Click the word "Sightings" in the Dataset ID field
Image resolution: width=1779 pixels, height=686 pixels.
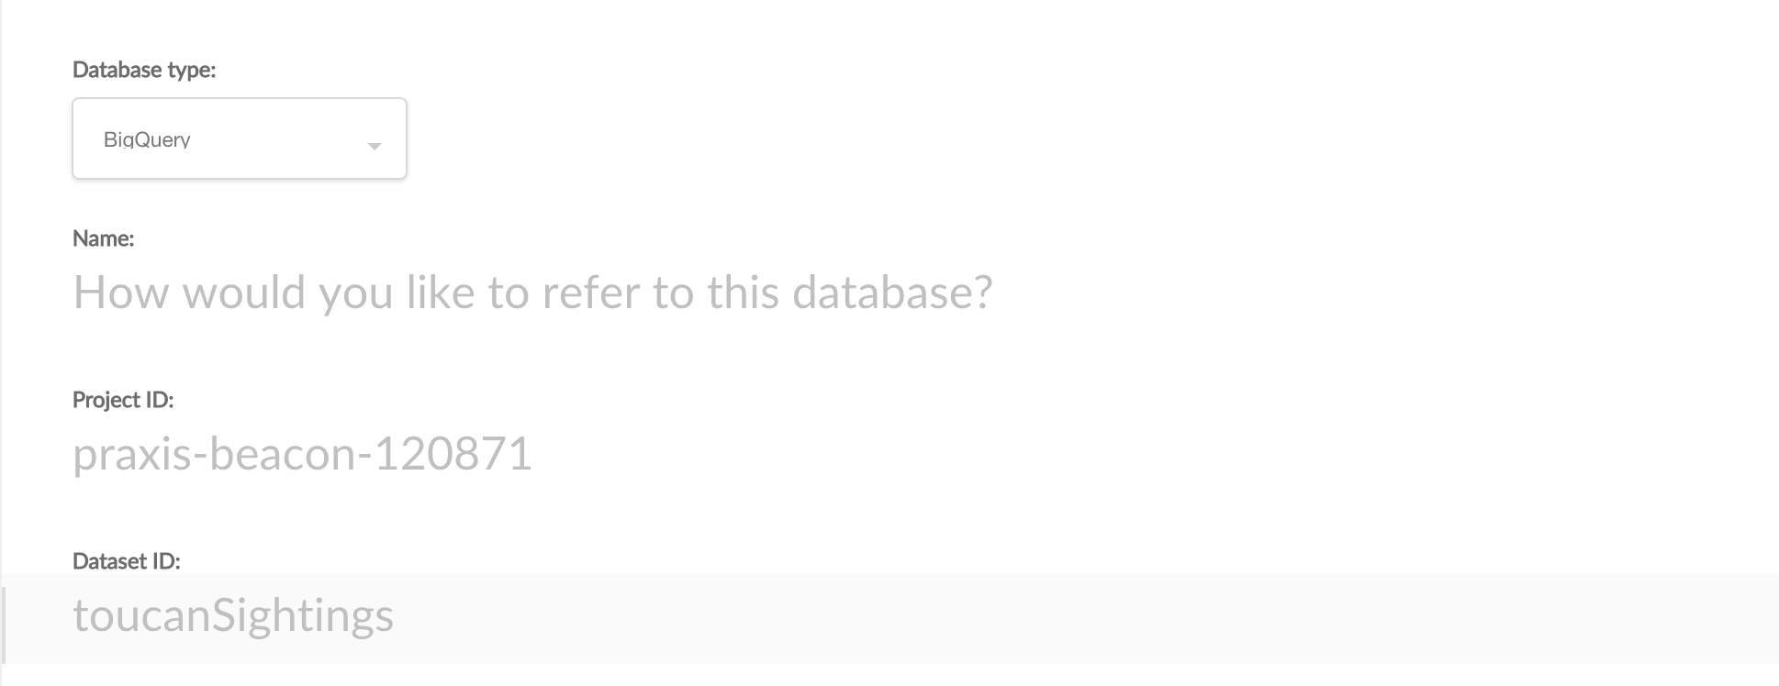click(303, 615)
